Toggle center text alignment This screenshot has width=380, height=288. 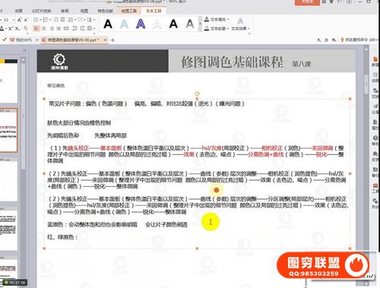point(44,28)
